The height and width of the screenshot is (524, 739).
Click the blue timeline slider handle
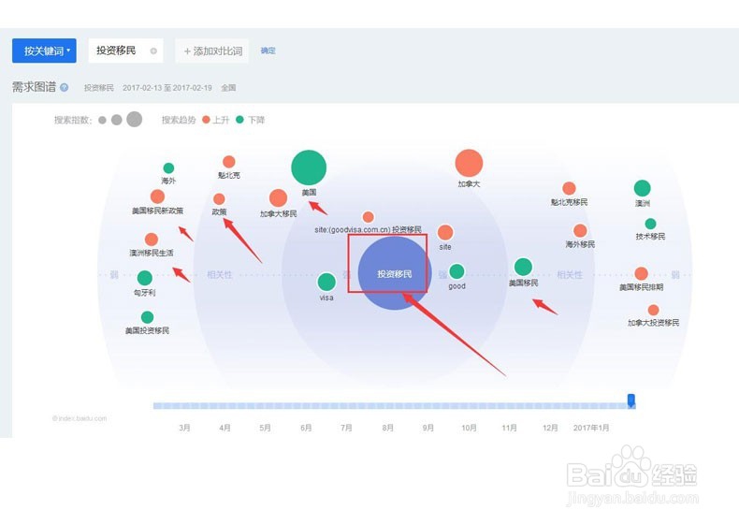pyautogui.click(x=630, y=400)
